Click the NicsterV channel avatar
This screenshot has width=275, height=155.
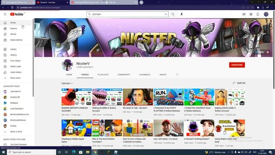(x=67, y=65)
